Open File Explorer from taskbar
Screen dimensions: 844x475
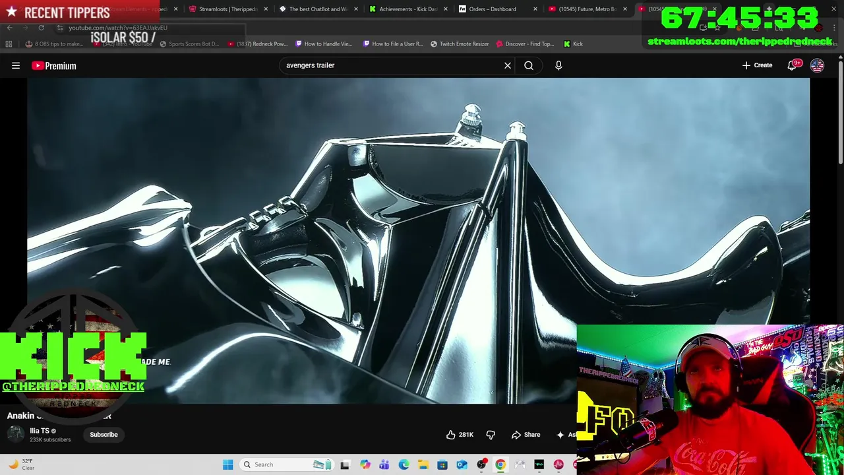pyautogui.click(x=423, y=464)
